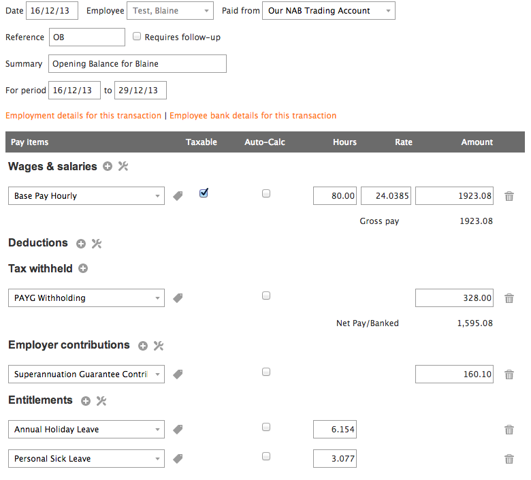This screenshot has height=480, width=531.
Task: Open the Annual Holiday Leave dropdown
Action: pyautogui.click(x=86, y=430)
